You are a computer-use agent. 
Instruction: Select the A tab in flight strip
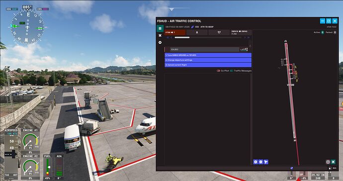[x=197, y=32]
